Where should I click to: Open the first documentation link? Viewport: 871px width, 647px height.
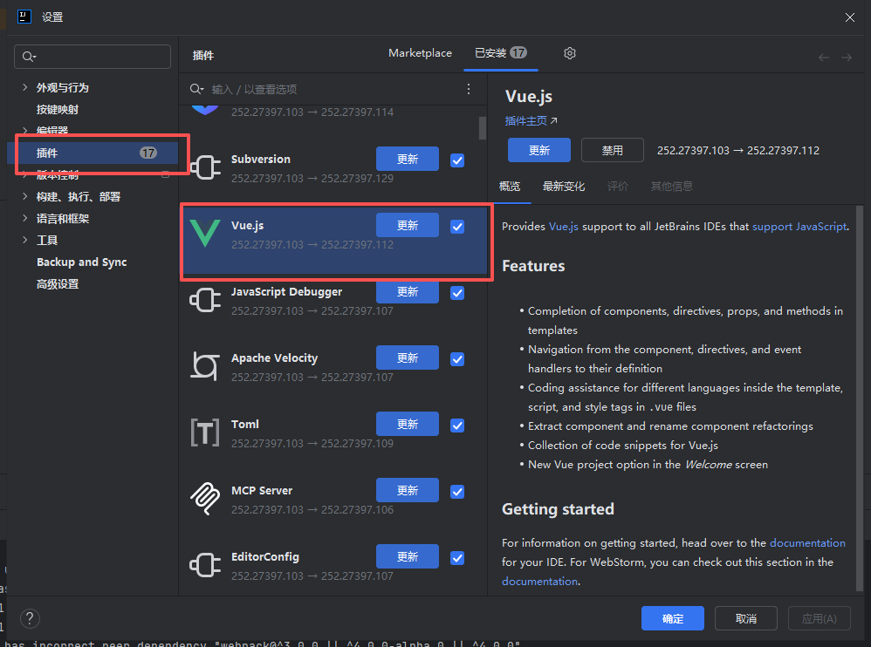point(807,542)
